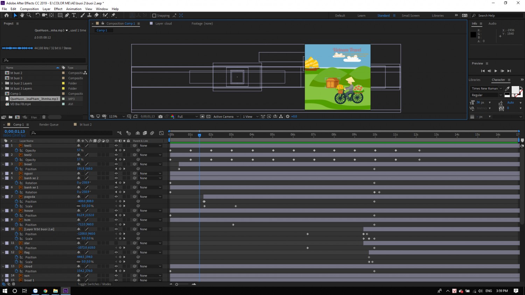Screen dimensions: 525x295
Task: Click the Home icon in the toolbar
Action: point(6,15)
